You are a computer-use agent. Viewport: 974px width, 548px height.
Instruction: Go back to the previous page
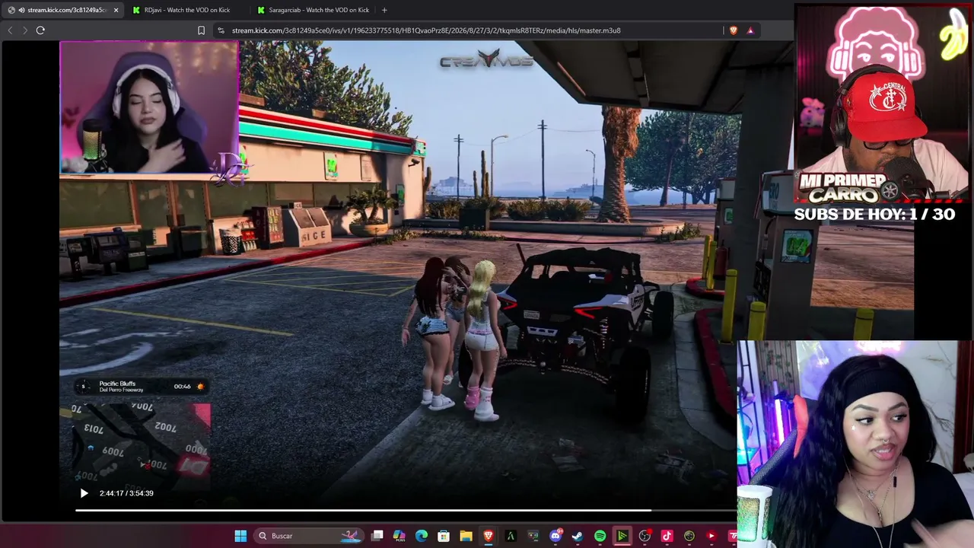[x=10, y=30]
